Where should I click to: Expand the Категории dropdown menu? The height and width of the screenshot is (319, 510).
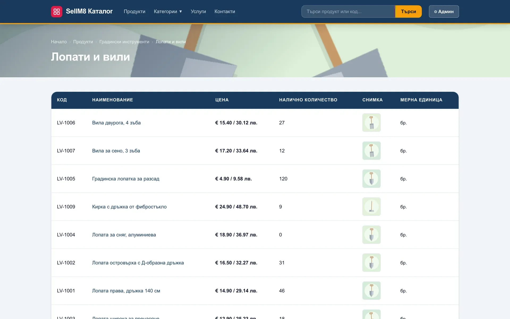click(x=168, y=11)
